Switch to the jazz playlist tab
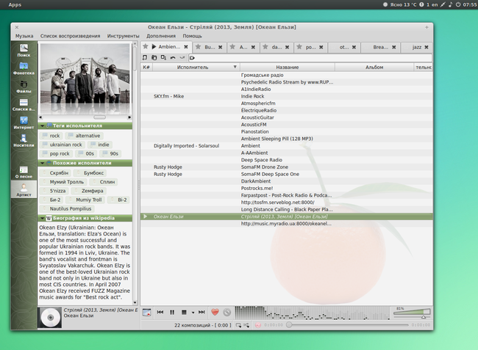This screenshot has height=350, width=478. [x=418, y=46]
